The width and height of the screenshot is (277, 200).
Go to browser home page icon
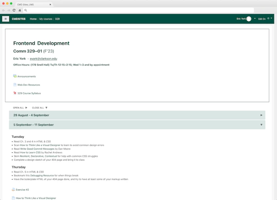click(20, 10)
